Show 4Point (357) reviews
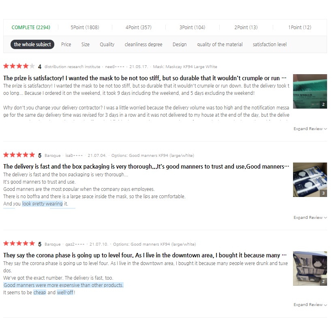The width and height of the screenshot is (336, 336). click(139, 28)
